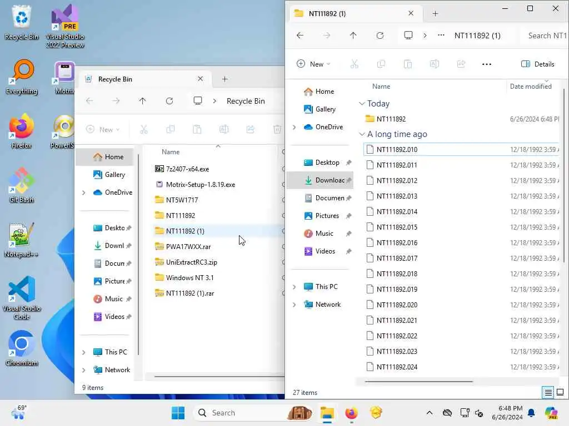The width and height of the screenshot is (569, 426).
Task: Launch Visual Studio Code desktop shortcut
Action: click(22, 298)
